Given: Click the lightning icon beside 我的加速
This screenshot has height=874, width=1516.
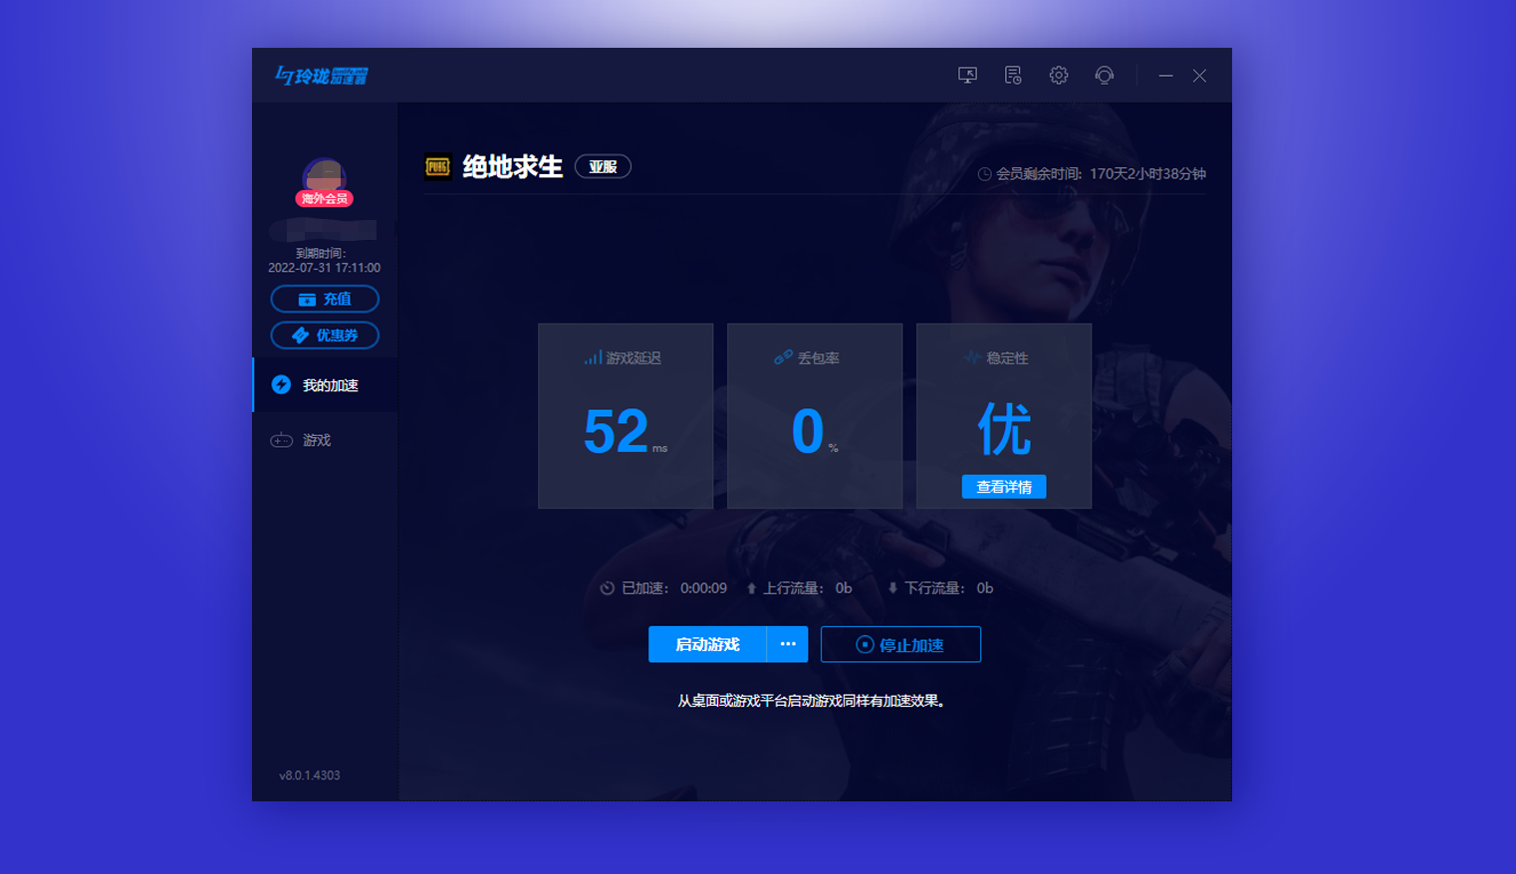Looking at the screenshot, I should pyautogui.click(x=281, y=385).
